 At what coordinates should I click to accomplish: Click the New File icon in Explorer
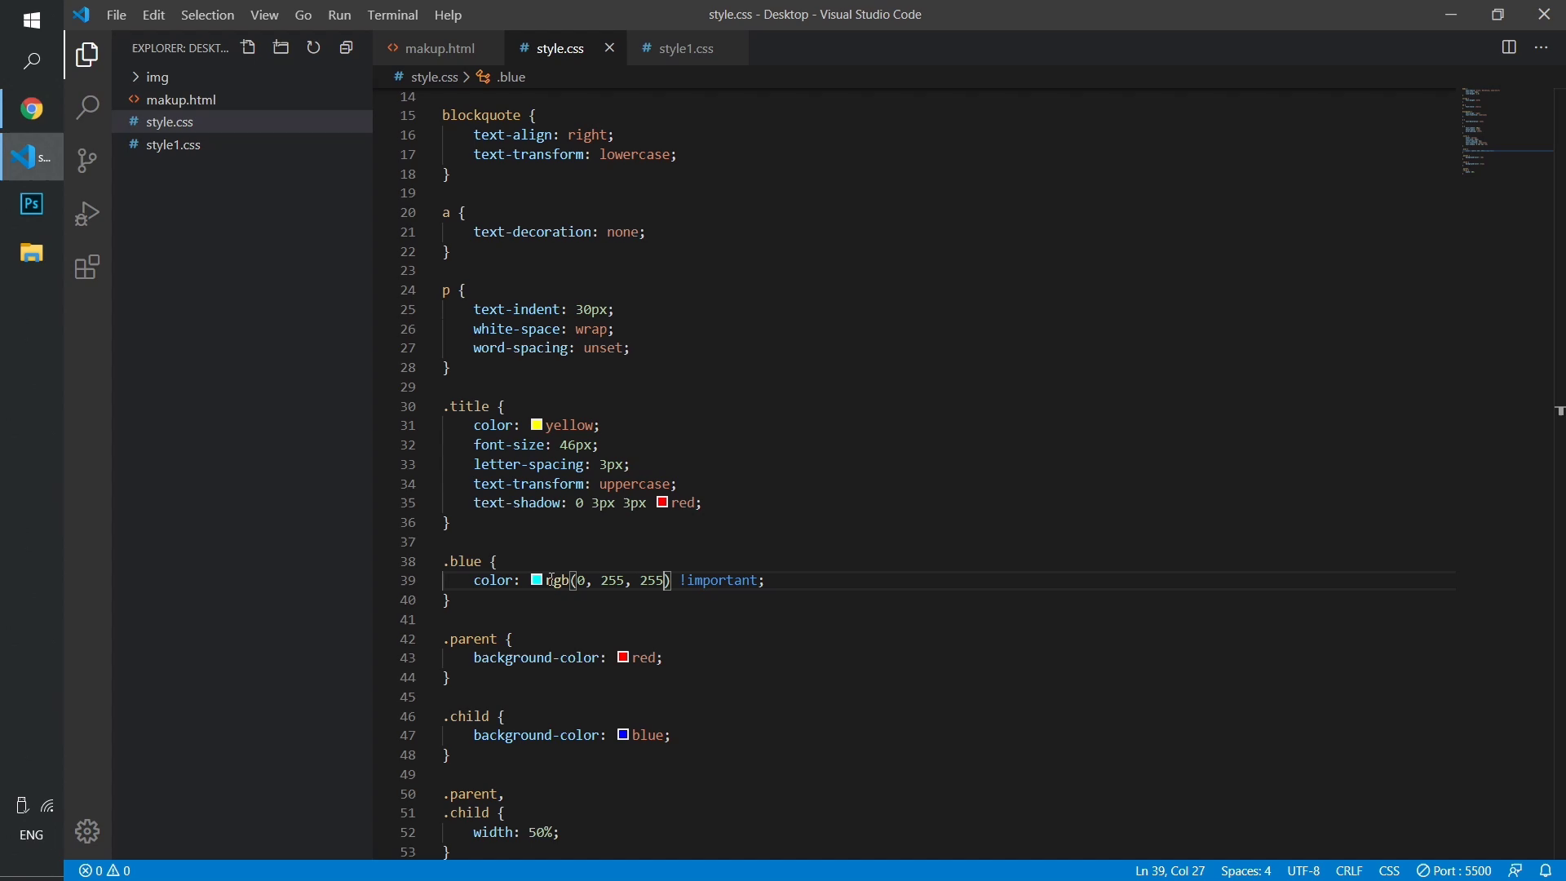coord(249,48)
